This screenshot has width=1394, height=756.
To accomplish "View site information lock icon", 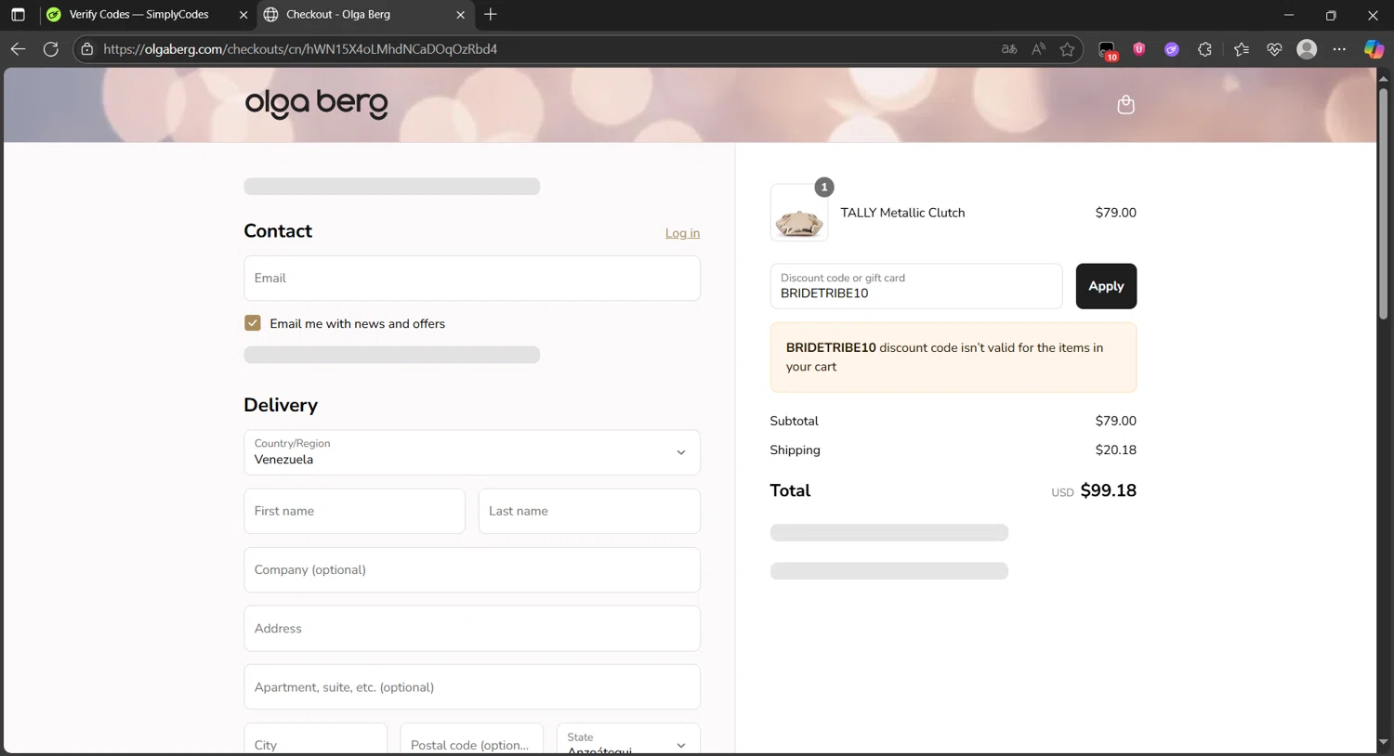I will coord(87,49).
